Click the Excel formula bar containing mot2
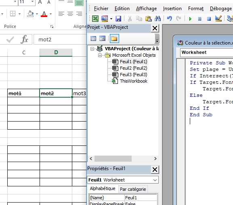This screenshot has width=233, height=205. (60, 40)
